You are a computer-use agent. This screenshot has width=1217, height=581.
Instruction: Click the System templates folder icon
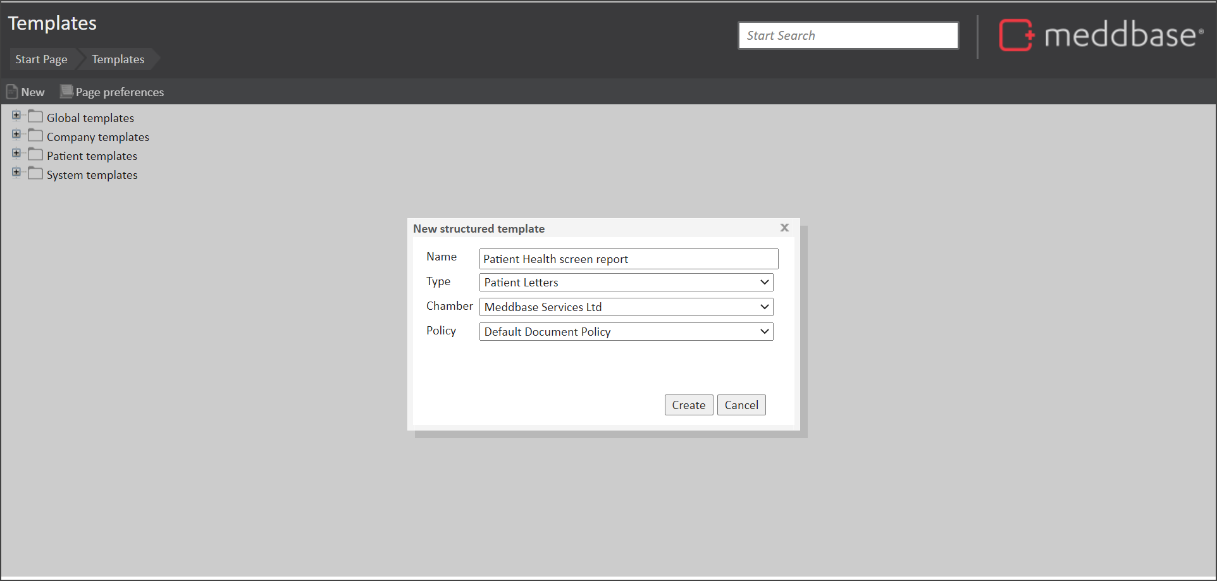pyautogui.click(x=35, y=174)
